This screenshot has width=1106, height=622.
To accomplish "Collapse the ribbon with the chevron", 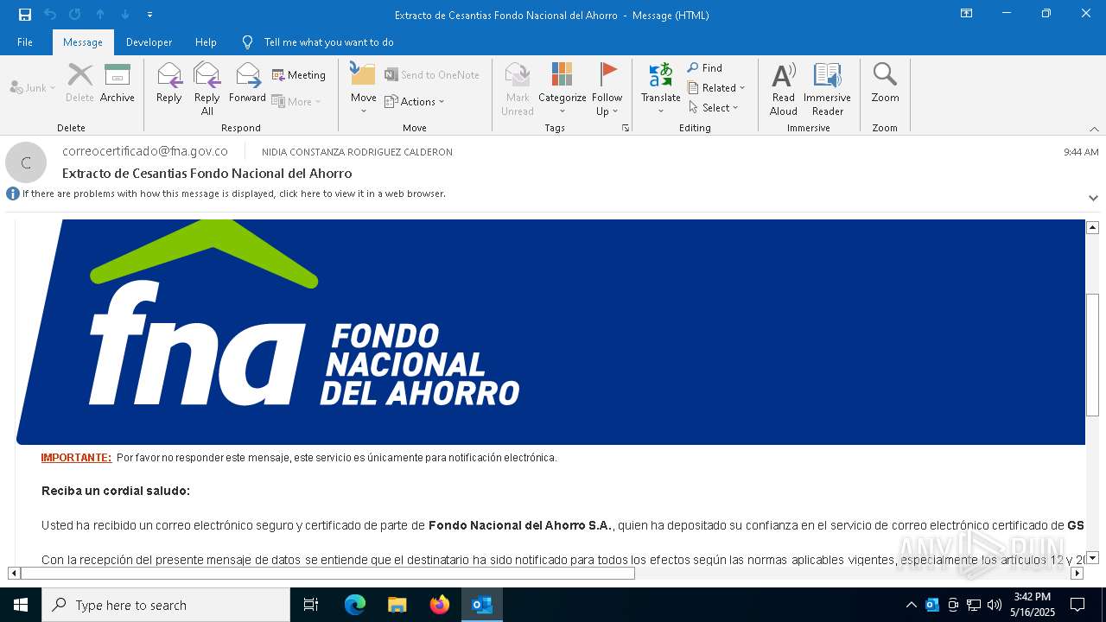I will (1094, 129).
